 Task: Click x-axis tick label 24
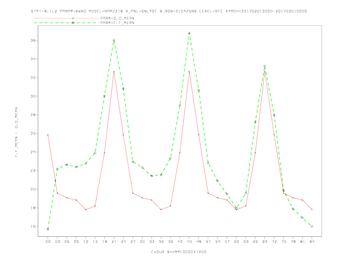pyautogui.click(x=123, y=242)
